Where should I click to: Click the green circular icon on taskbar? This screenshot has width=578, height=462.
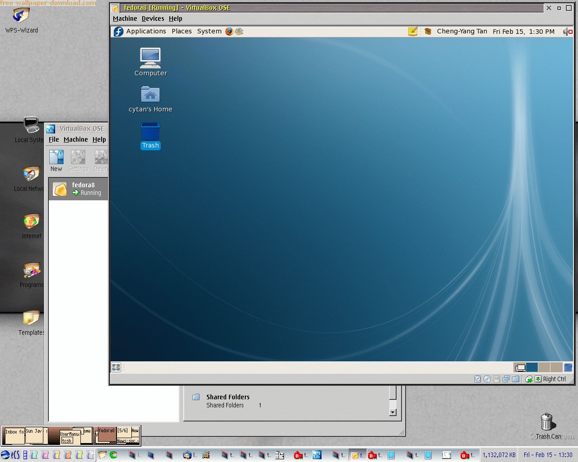[113, 455]
